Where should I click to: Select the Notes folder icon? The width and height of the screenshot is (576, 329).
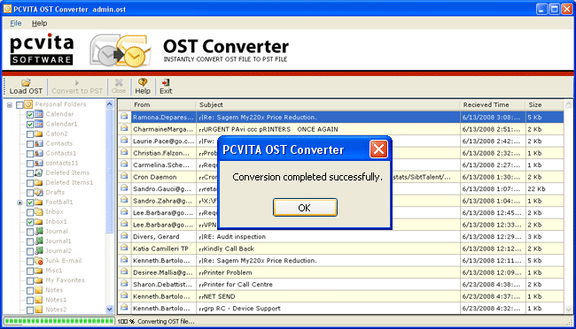click(x=39, y=290)
